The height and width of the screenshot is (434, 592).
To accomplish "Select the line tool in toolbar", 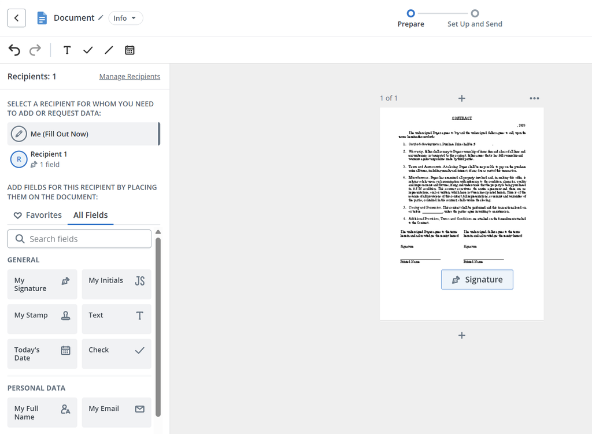I will pyautogui.click(x=109, y=50).
